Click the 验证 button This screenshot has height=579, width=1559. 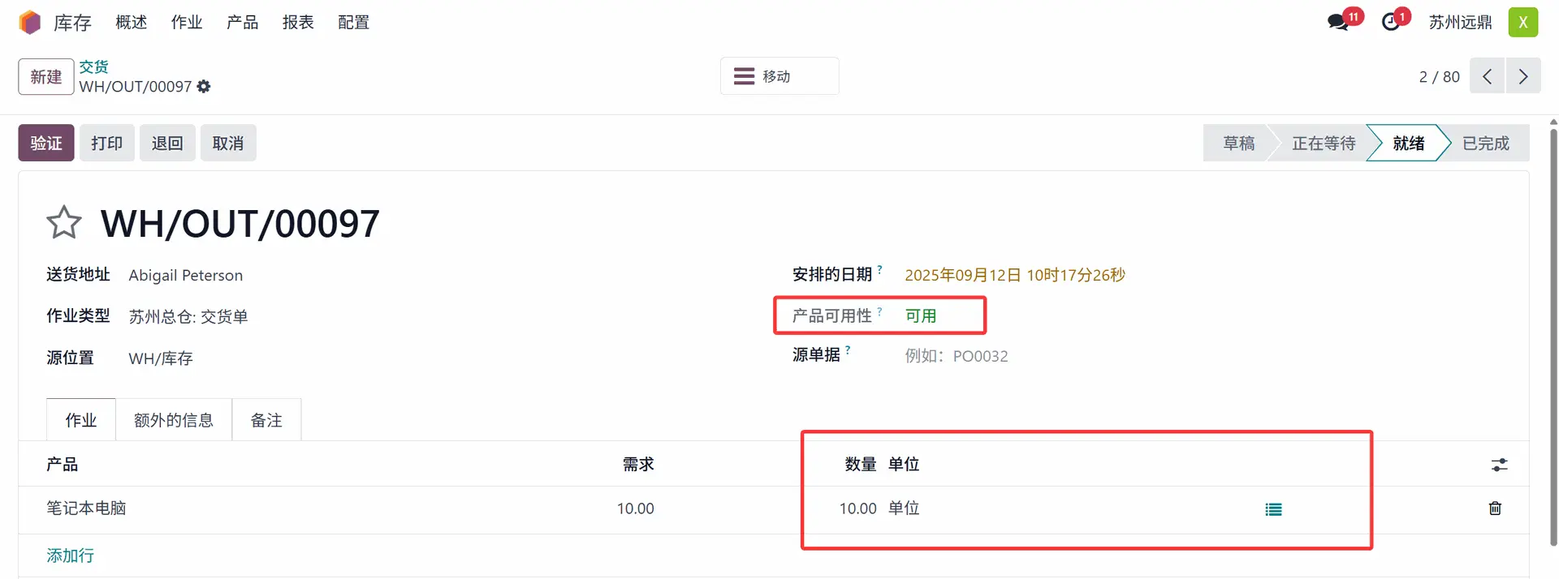(46, 143)
